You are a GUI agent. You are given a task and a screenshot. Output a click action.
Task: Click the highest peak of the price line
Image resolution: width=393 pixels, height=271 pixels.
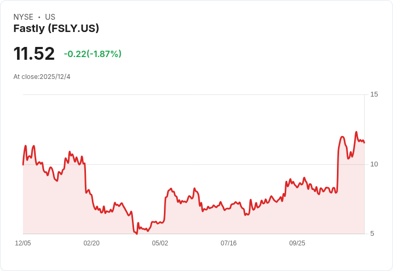tap(356, 132)
